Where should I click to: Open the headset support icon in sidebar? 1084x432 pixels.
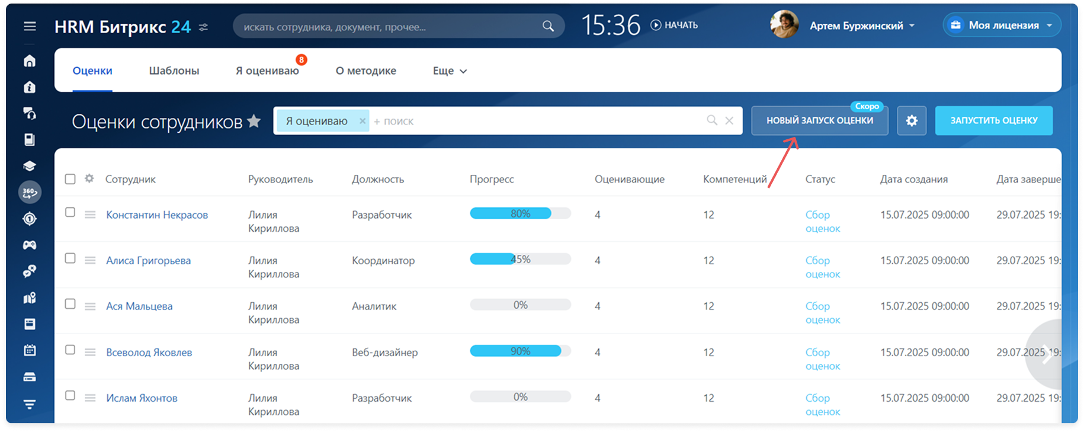pyautogui.click(x=30, y=113)
